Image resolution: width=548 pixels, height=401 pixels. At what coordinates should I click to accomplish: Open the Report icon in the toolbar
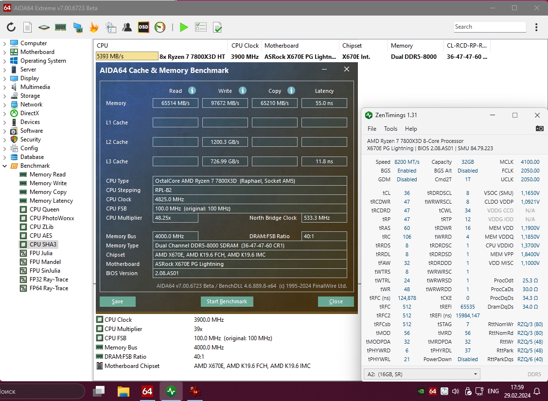[27, 27]
